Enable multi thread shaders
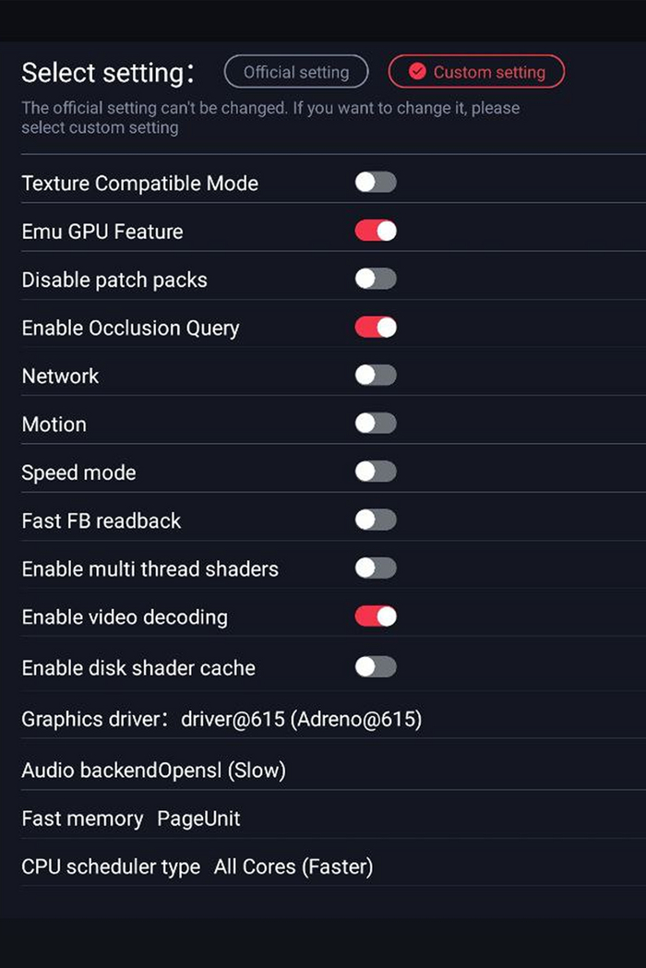 [x=375, y=568]
